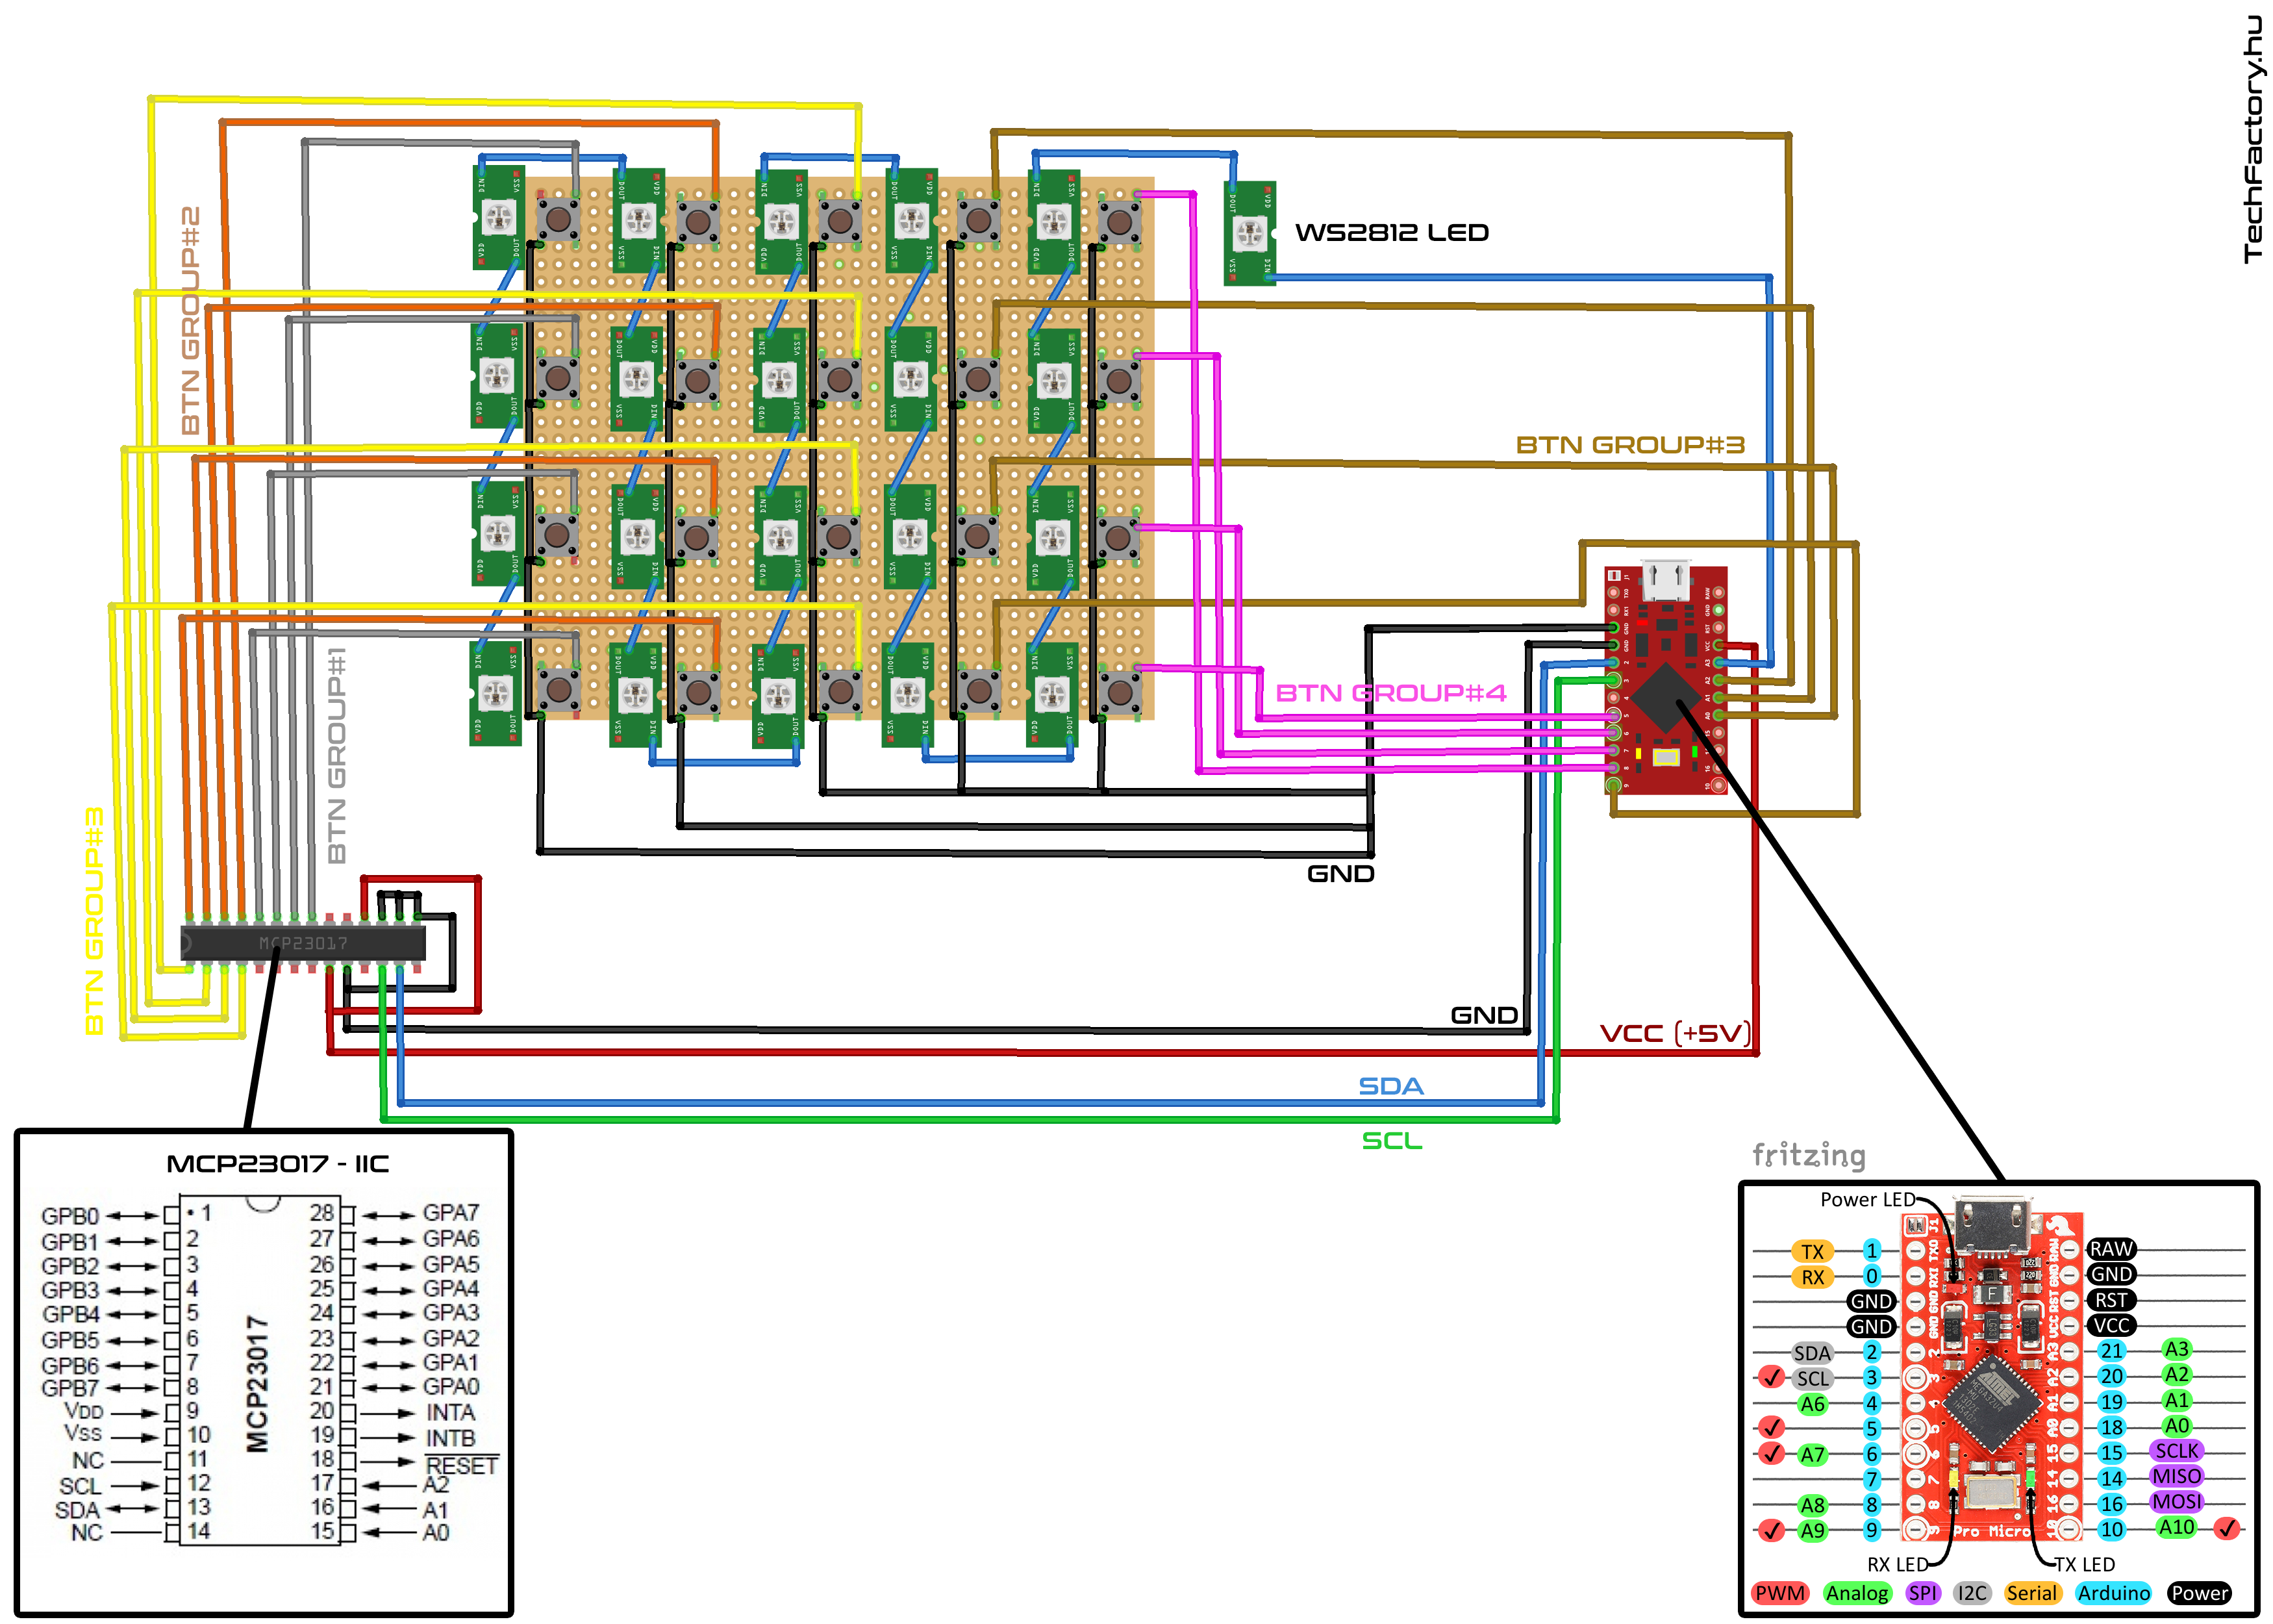Click the red checkmark next to SCL pin

1772,1378
